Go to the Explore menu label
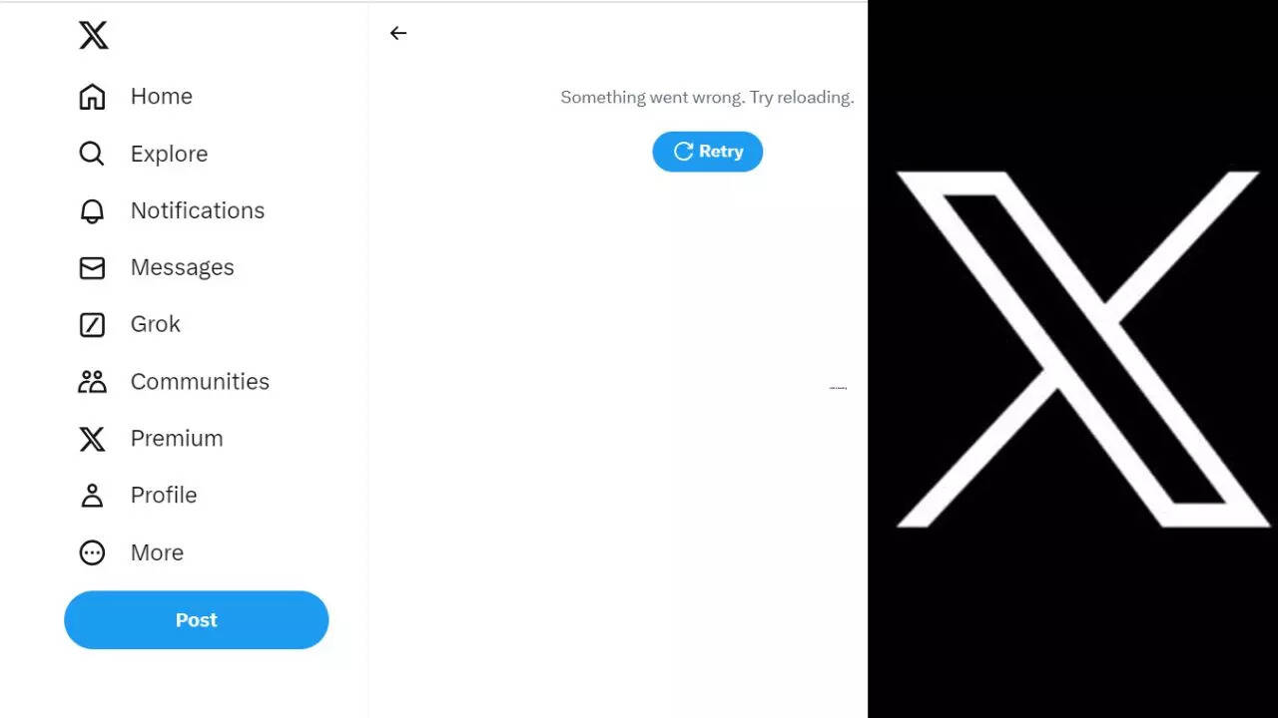Screen dimensions: 1278x718 click(x=170, y=154)
